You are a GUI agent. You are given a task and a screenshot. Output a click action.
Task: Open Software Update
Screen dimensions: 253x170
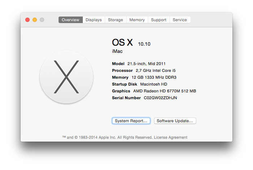point(175,121)
